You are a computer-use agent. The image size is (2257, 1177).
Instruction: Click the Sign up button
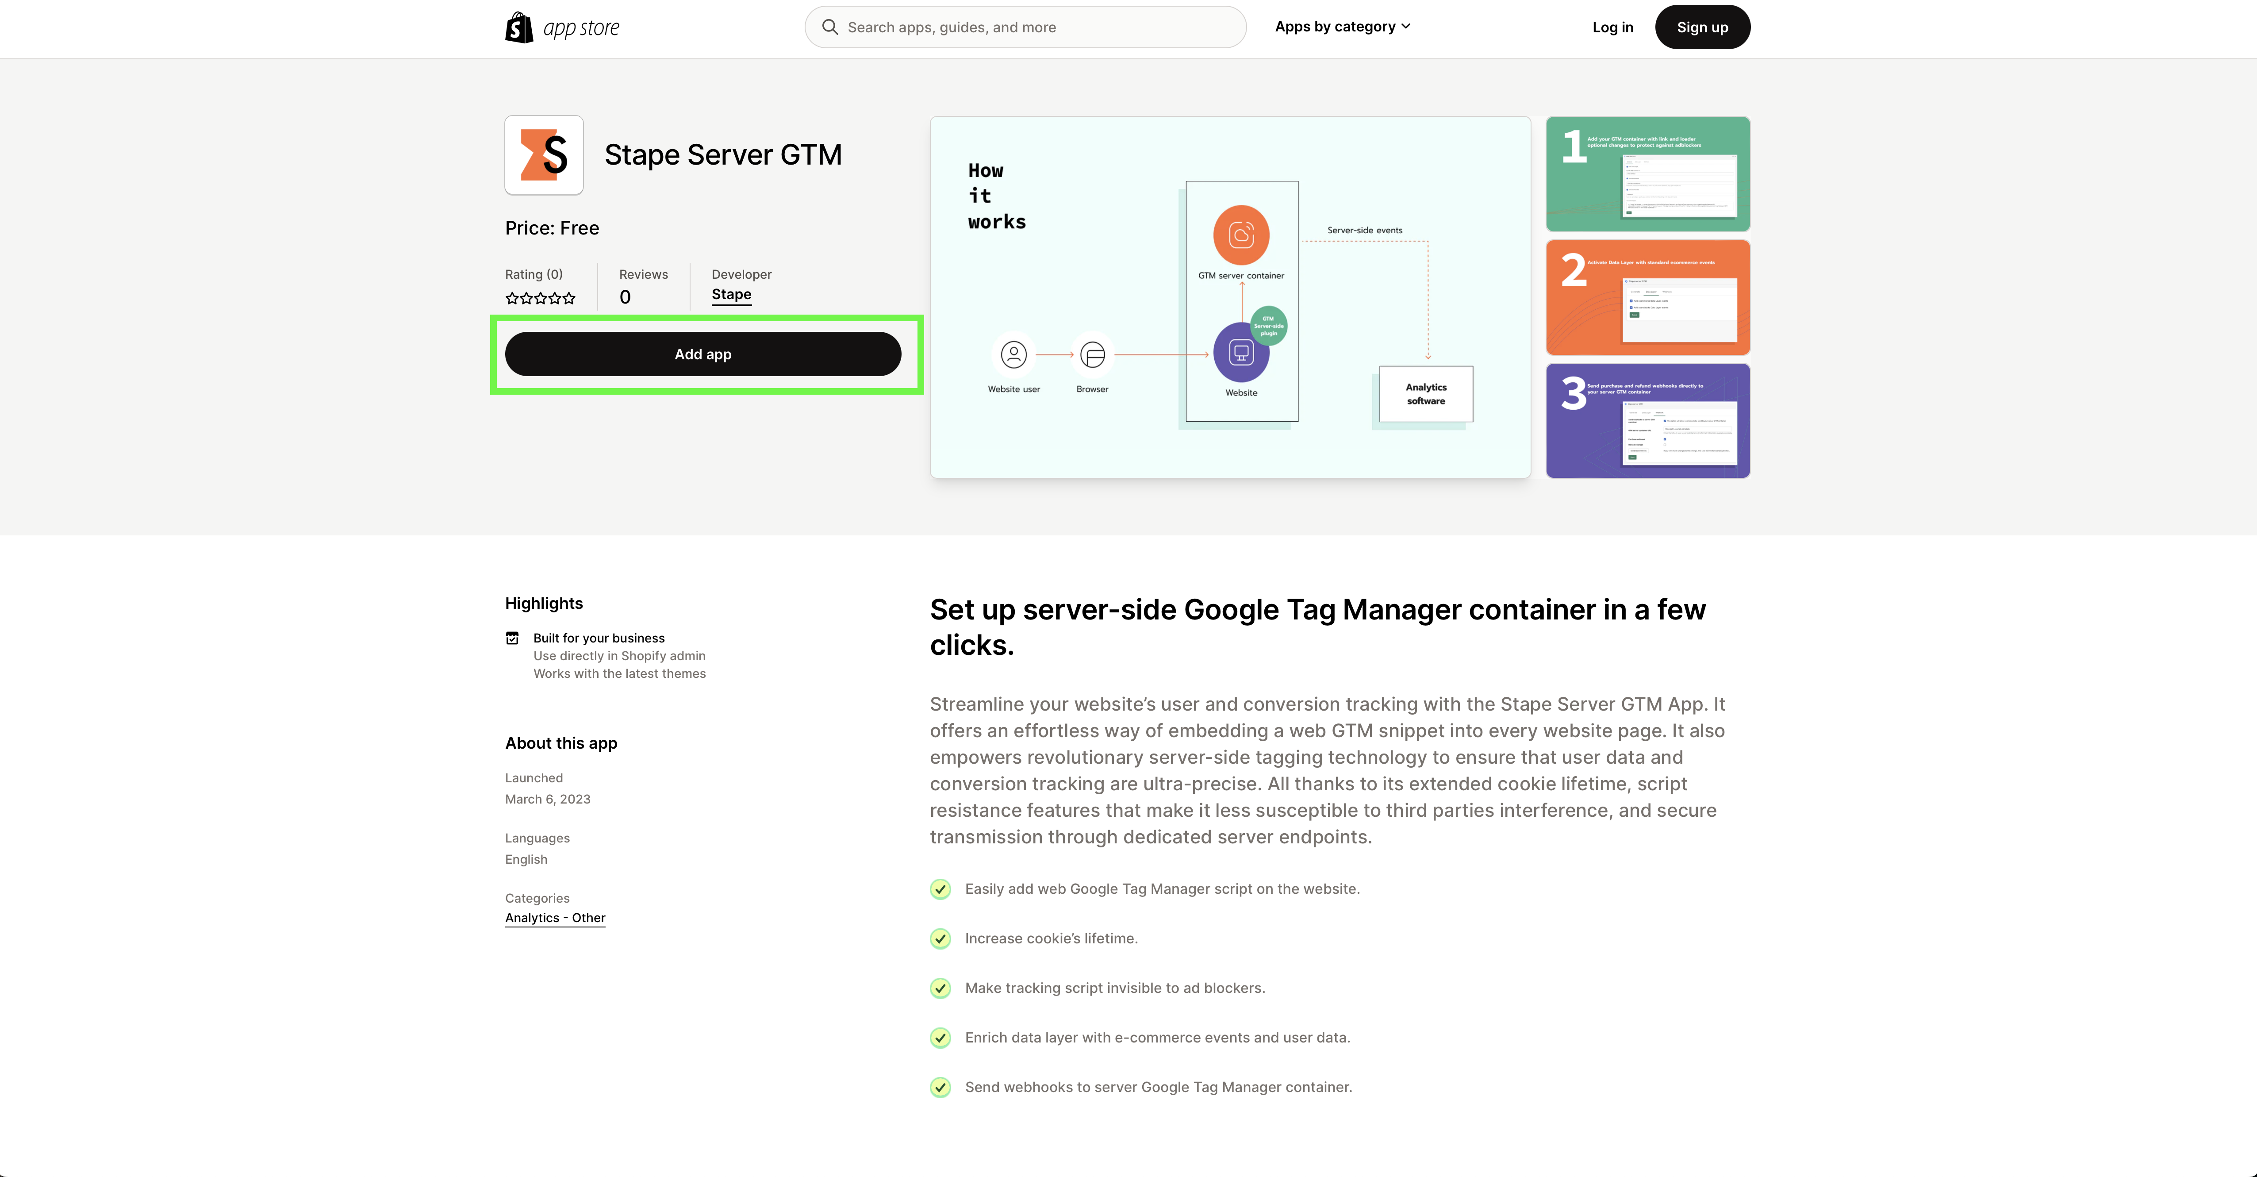click(x=1701, y=27)
